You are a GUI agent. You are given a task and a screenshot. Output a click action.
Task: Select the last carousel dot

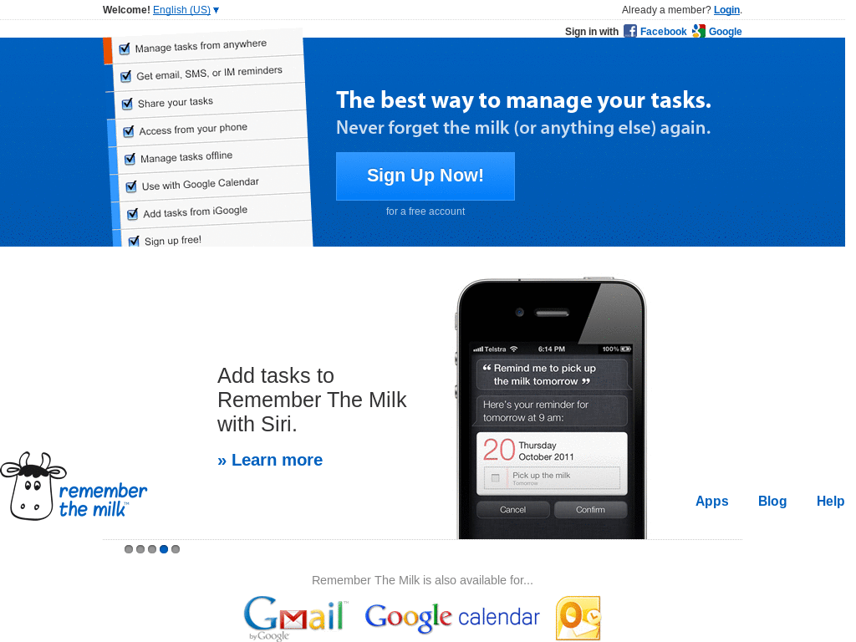176,549
